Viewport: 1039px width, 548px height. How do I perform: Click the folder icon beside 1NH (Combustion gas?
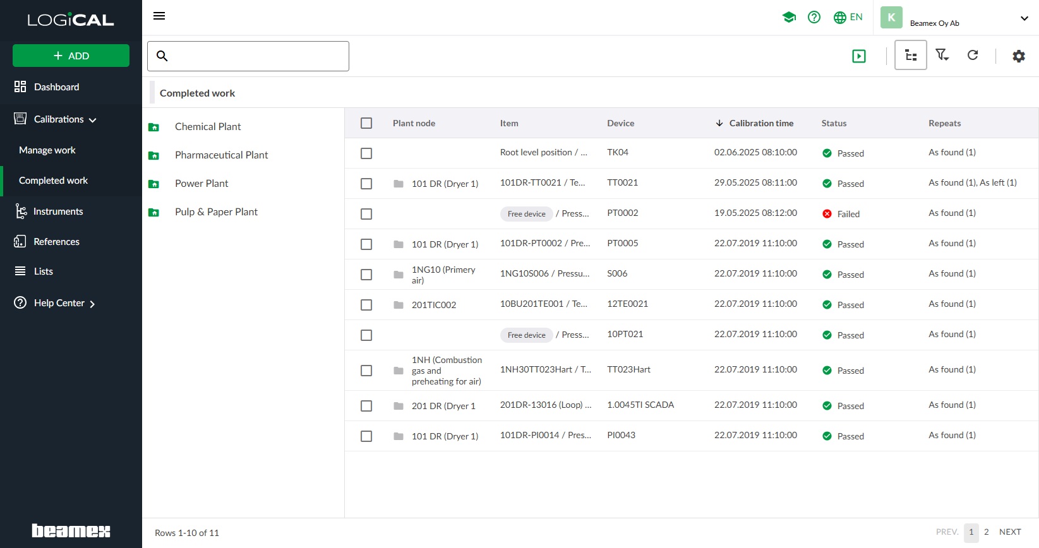click(x=399, y=371)
